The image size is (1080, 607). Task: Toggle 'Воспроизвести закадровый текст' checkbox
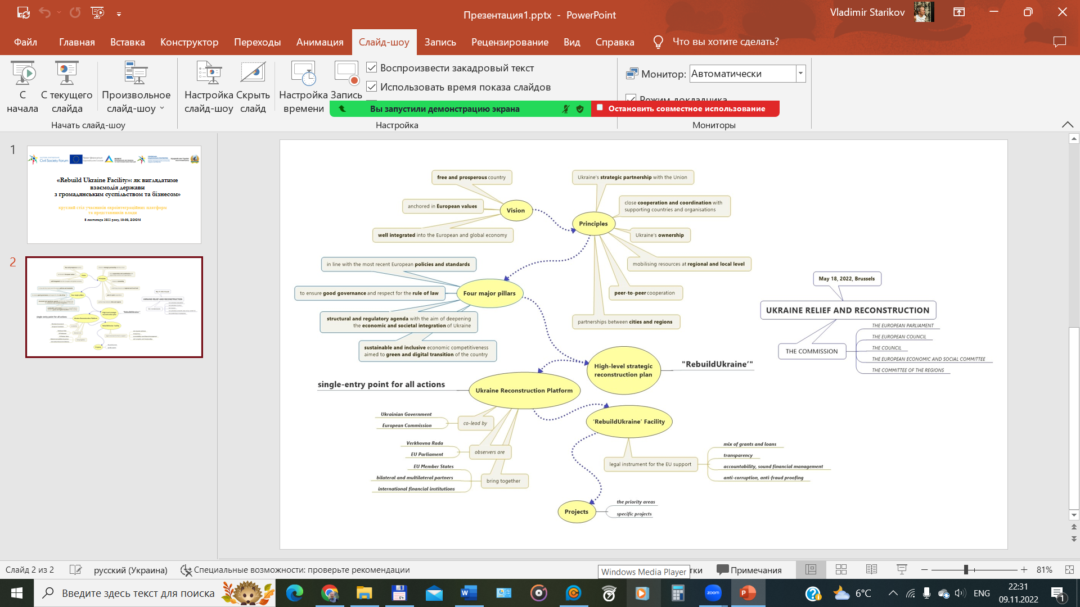click(x=371, y=67)
